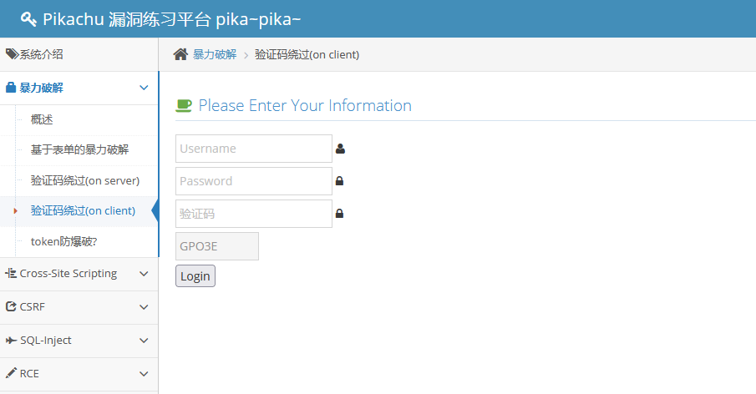Refresh the GPO3E captcha code box

click(x=217, y=246)
